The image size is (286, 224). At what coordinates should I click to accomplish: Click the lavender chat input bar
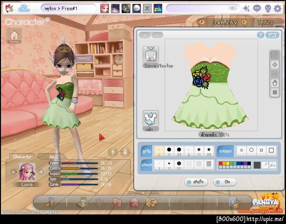tap(203, 9)
